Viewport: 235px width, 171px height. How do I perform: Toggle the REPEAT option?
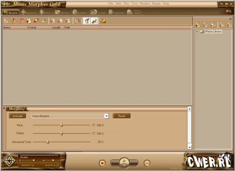click(28, 165)
